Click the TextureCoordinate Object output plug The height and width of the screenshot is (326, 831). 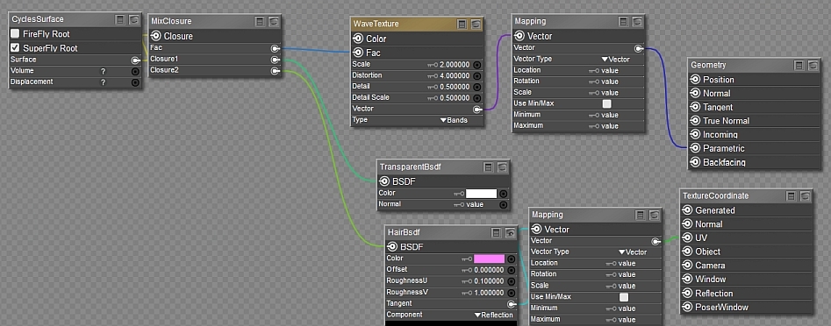[x=687, y=252]
